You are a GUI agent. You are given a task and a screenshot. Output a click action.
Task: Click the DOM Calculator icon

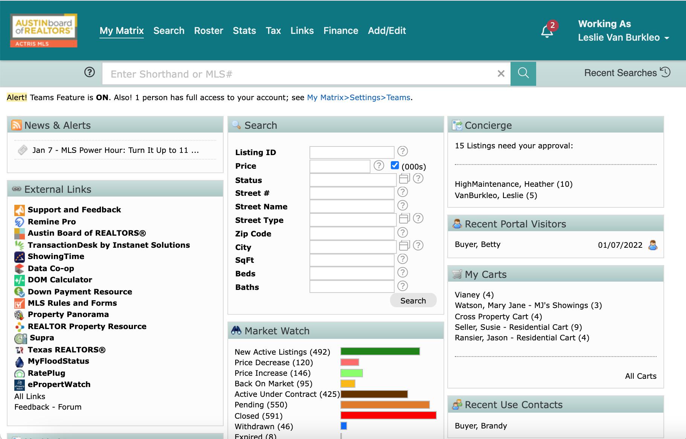click(x=20, y=280)
